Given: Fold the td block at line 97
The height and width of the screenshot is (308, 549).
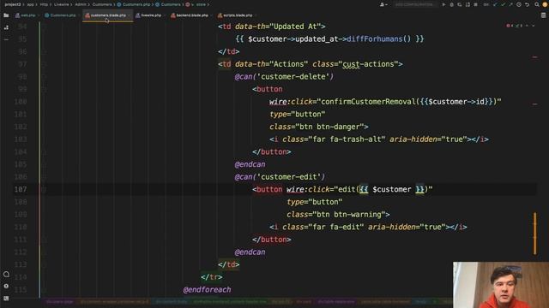Looking at the screenshot, I should click(44, 64).
